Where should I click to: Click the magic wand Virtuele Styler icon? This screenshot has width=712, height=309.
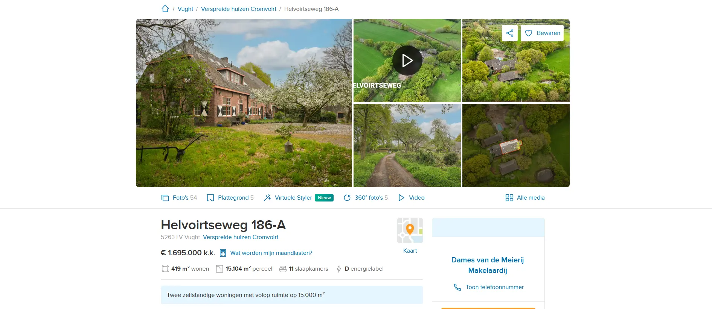pos(267,198)
